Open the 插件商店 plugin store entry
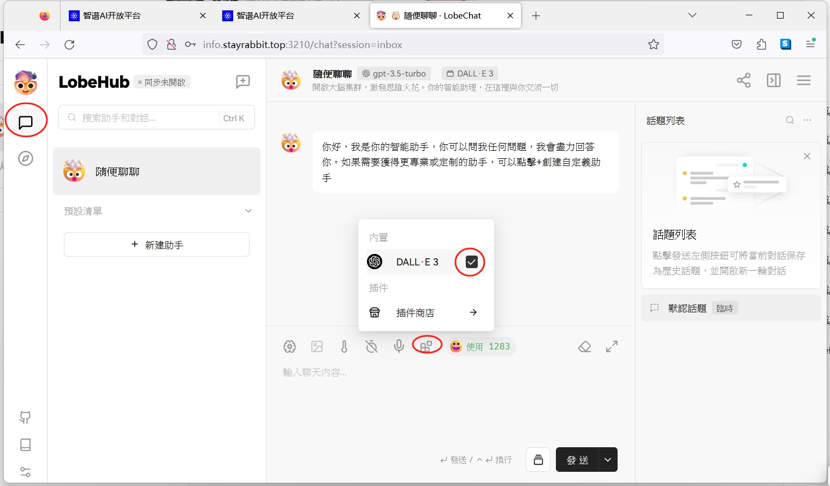Screen dimensions: 830x486 click(x=426, y=312)
